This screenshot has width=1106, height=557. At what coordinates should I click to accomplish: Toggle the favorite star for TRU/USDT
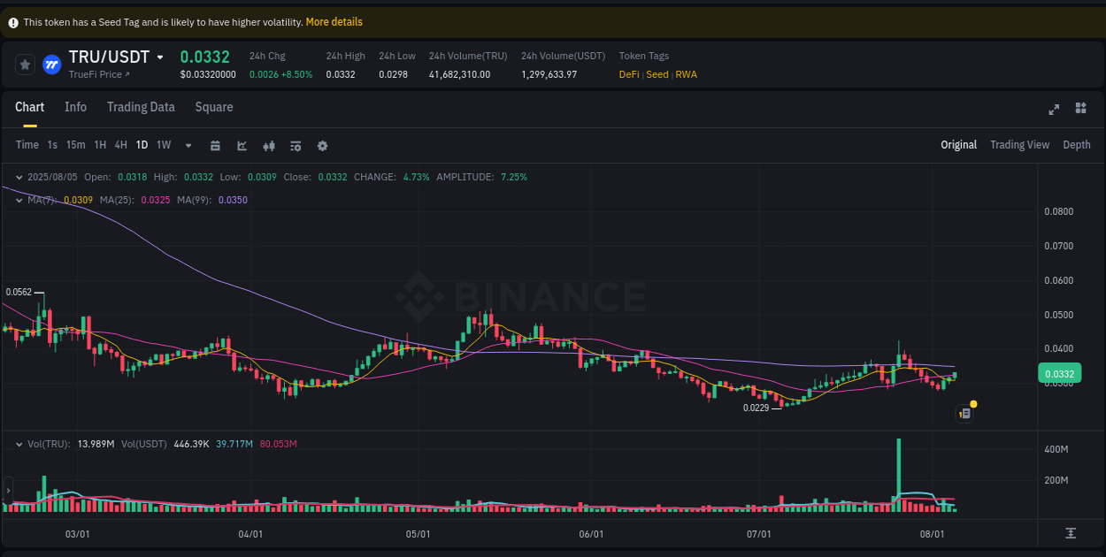25,64
